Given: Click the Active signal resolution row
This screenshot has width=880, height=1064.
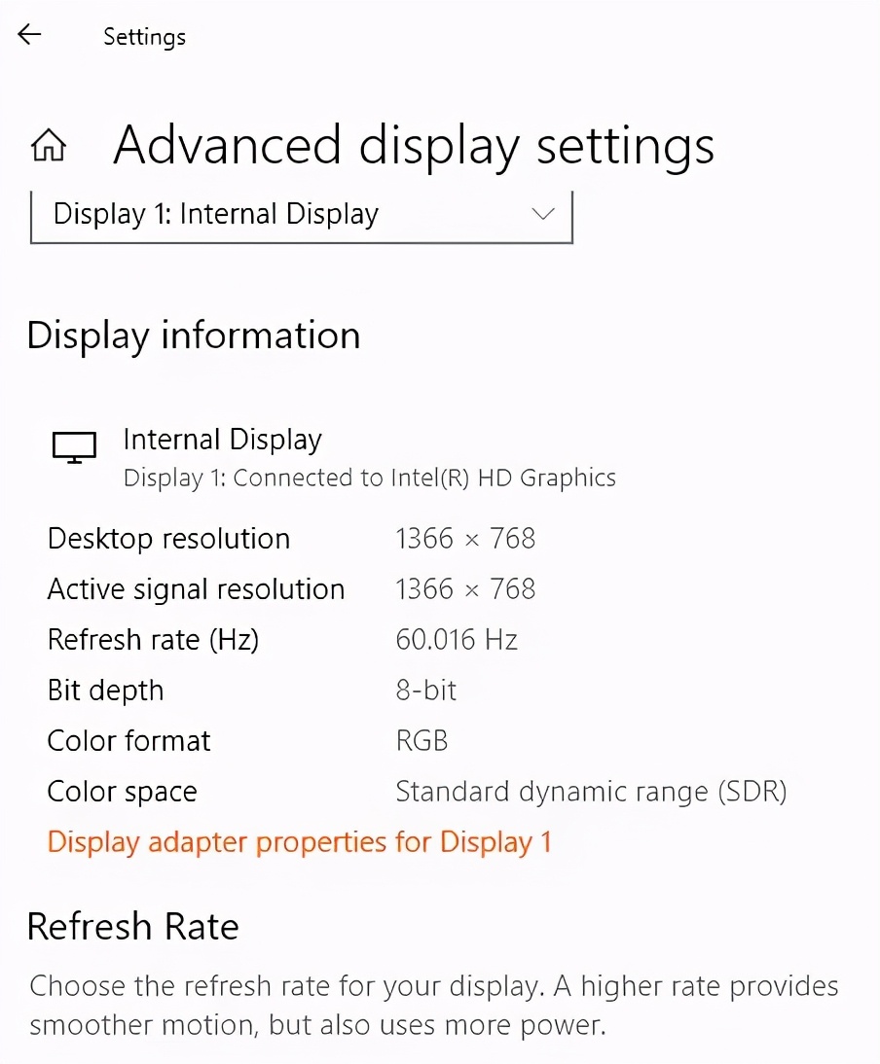Looking at the screenshot, I should coord(196,588).
